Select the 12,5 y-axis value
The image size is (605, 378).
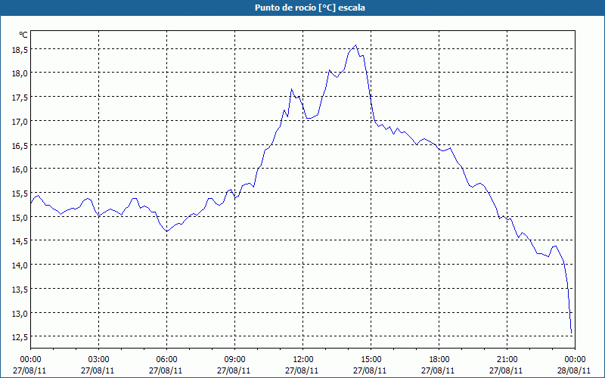click(x=20, y=337)
